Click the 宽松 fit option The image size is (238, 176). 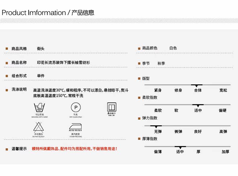pos(223,90)
